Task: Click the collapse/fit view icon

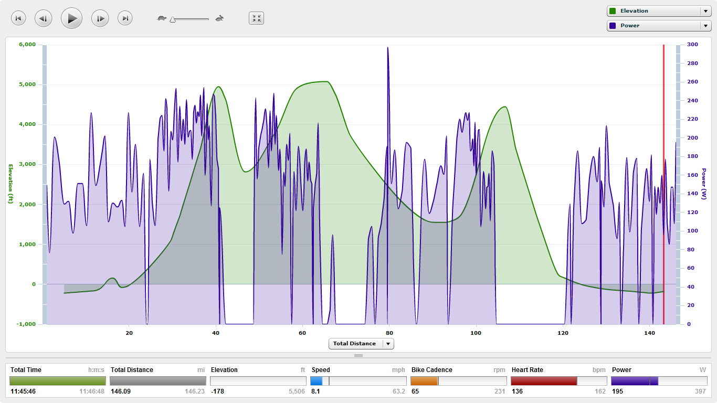Action: click(256, 18)
